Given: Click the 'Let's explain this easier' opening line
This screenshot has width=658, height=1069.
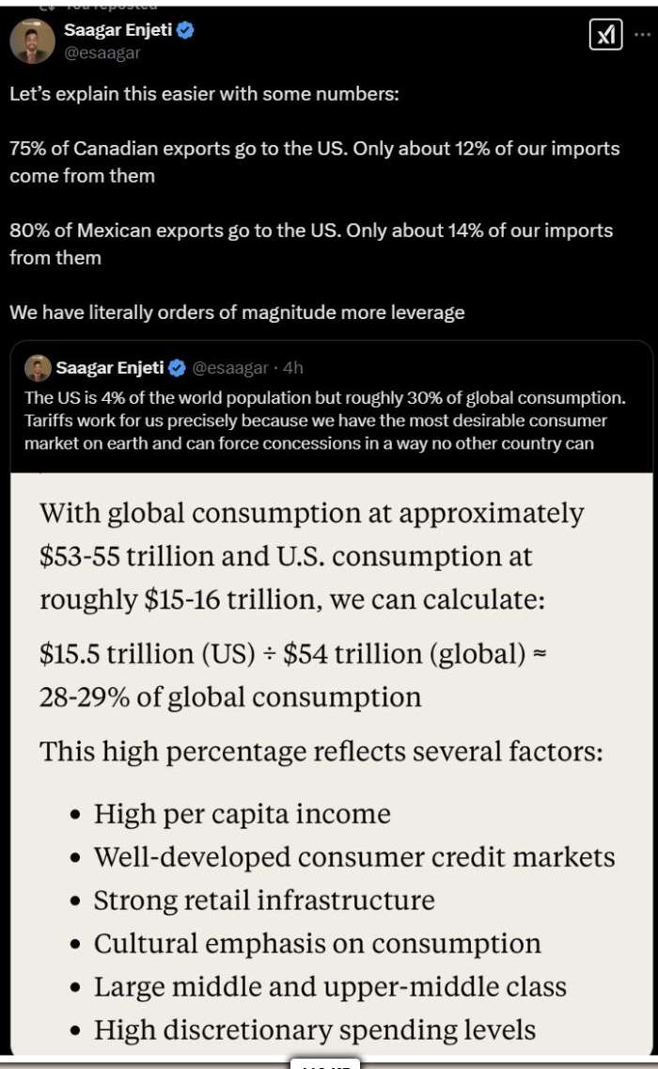Looking at the screenshot, I should click(x=204, y=95).
